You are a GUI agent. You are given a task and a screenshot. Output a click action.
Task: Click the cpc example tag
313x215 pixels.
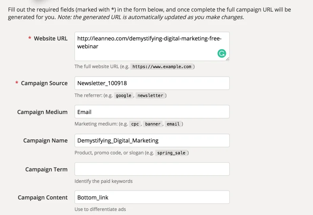pos(135,124)
